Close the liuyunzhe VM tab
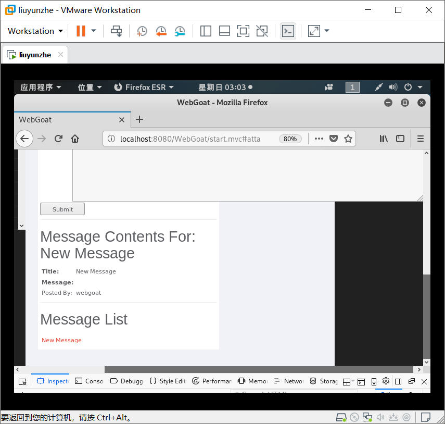 60,54
